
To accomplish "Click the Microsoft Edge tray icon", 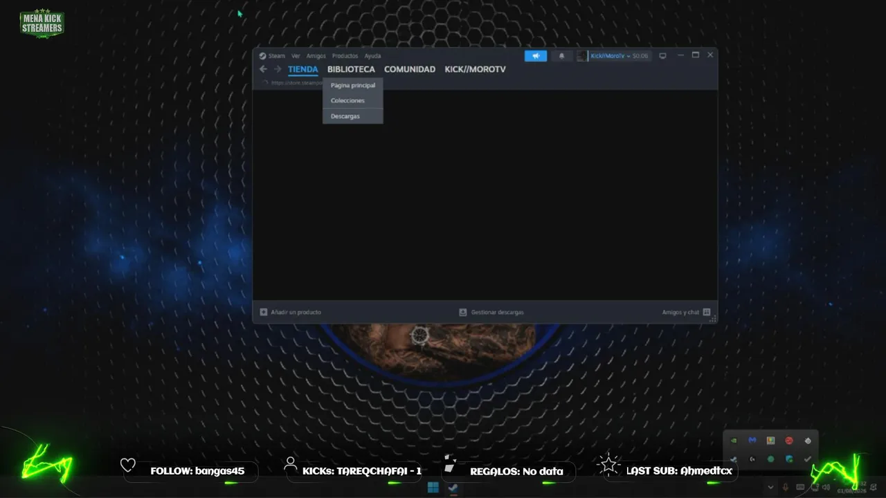I will coord(789,459).
